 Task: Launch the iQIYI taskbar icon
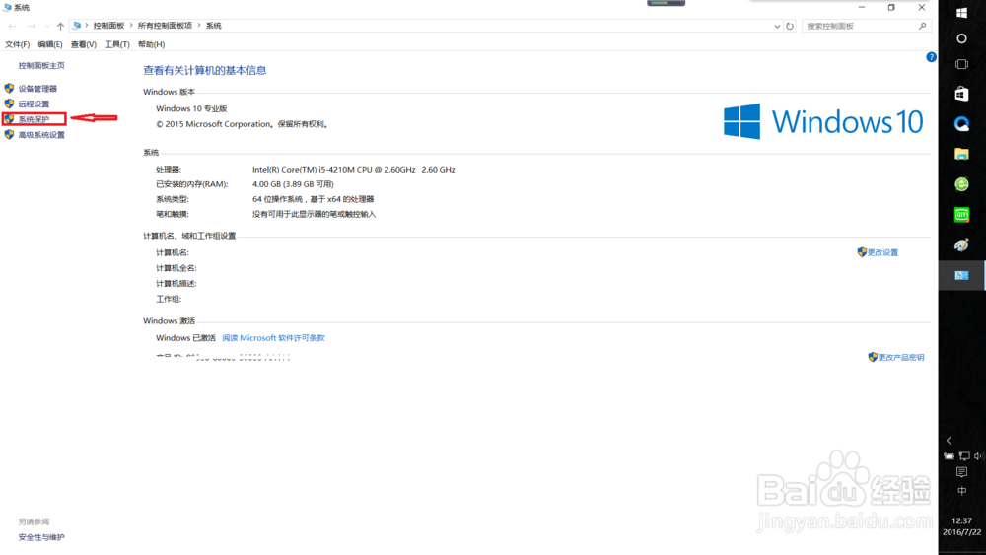tap(961, 214)
